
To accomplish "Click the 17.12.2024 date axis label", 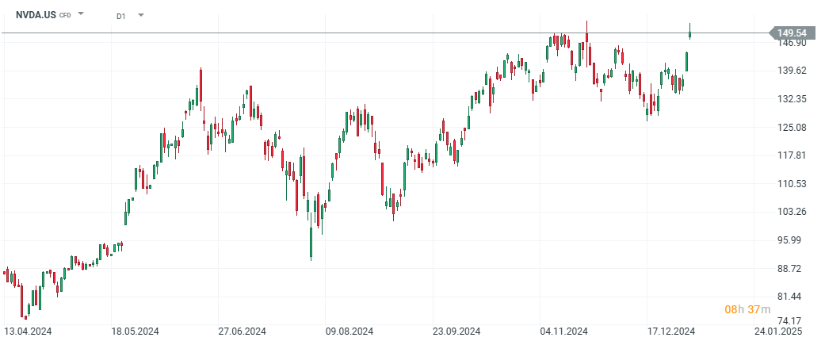I will click(670, 332).
